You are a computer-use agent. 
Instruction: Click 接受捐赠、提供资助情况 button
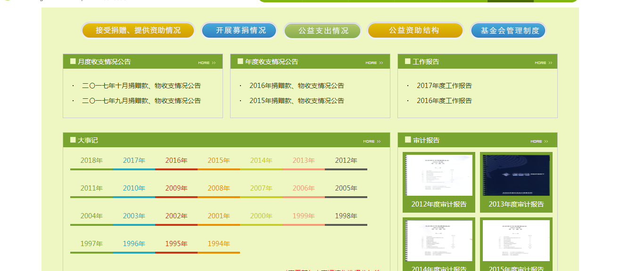(x=138, y=31)
